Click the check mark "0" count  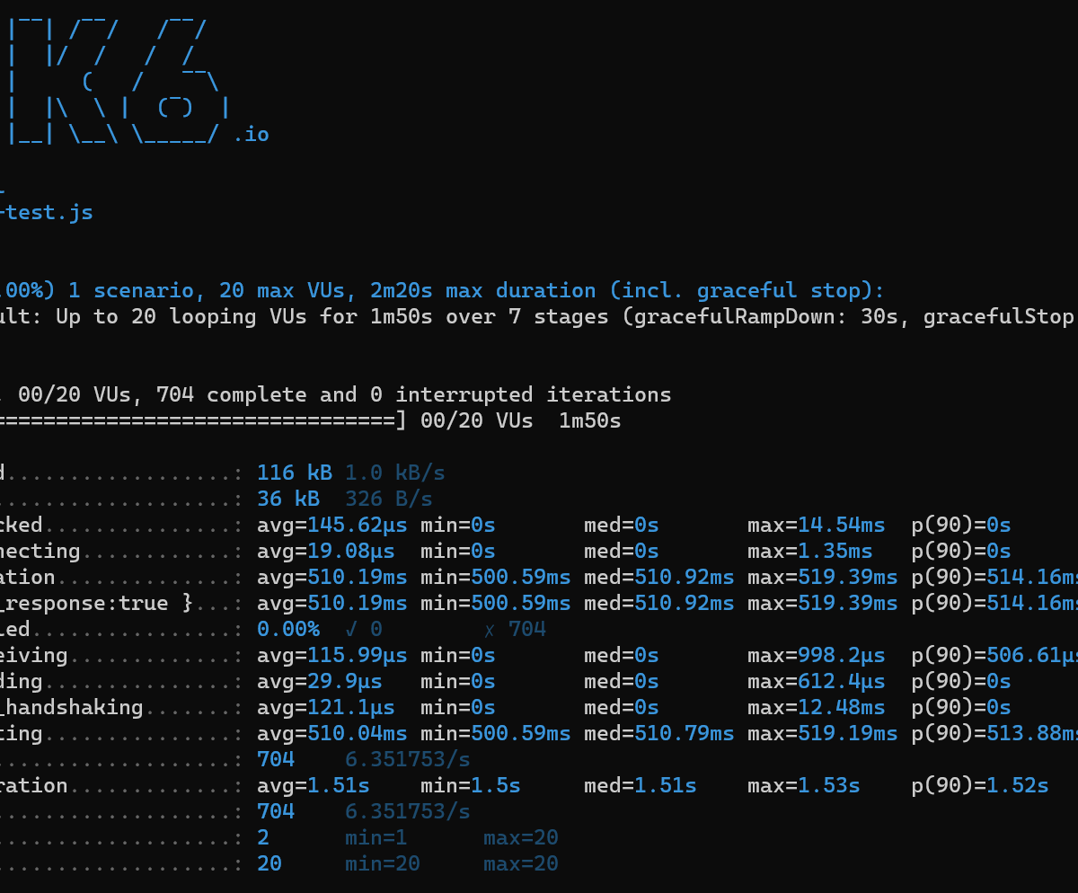pos(376,629)
